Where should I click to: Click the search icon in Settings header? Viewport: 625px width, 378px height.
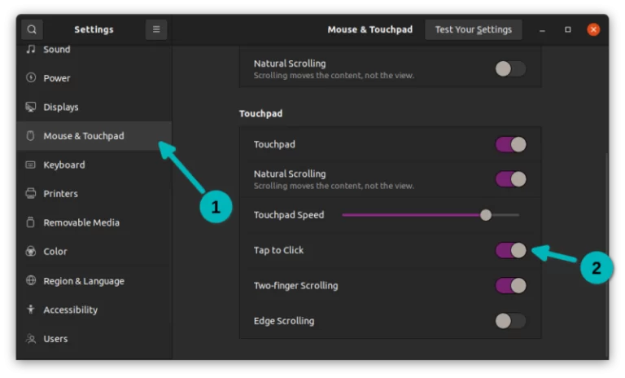pos(32,29)
